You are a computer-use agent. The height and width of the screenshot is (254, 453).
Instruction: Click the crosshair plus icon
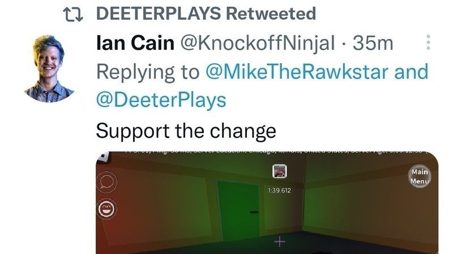(x=279, y=242)
